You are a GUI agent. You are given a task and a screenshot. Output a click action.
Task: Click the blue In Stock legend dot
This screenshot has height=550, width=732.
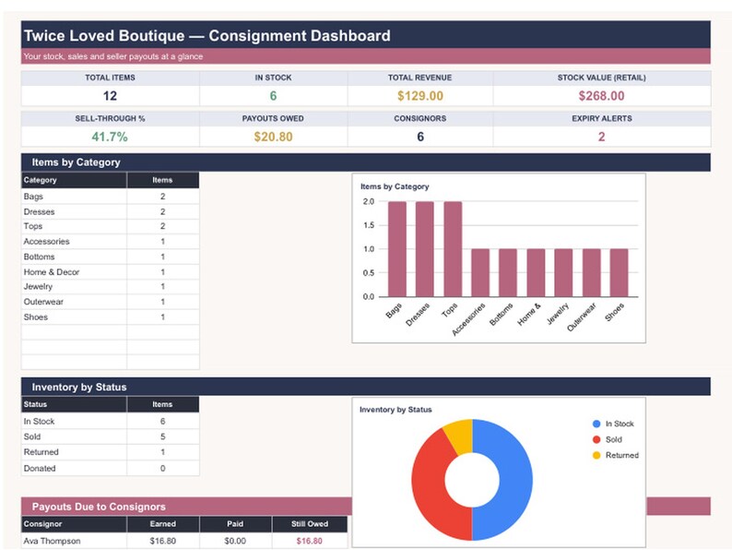coord(596,424)
